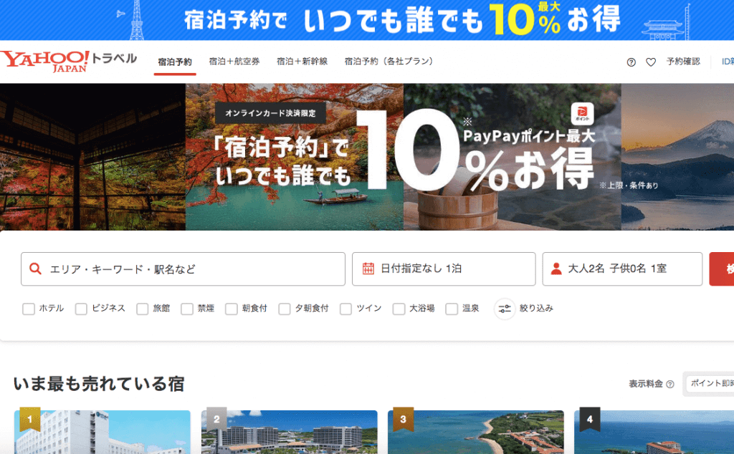Enable the 朝食付 checkbox

click(231, 309)
